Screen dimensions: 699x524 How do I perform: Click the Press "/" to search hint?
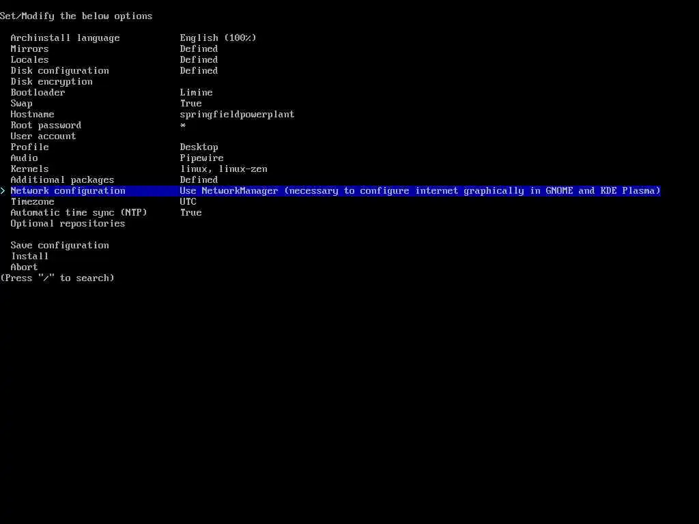click(57, 278)
